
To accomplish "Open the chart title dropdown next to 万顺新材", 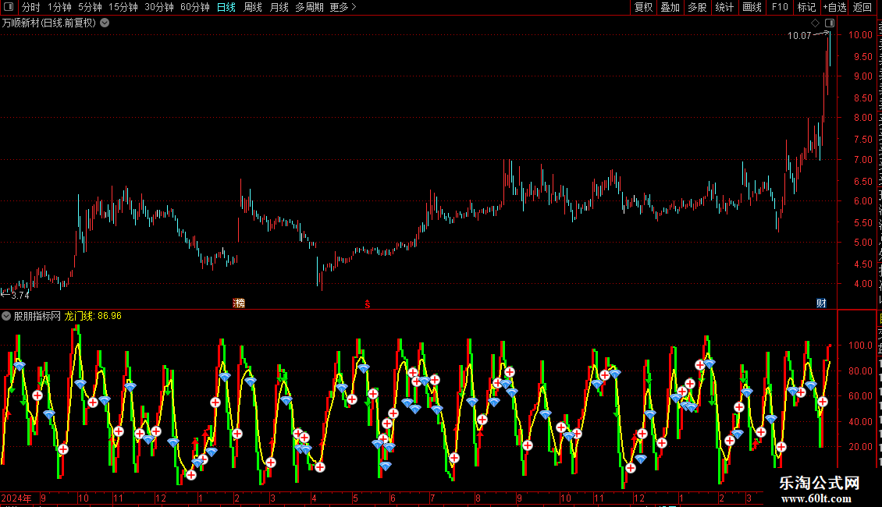I will tap(105, 23).
